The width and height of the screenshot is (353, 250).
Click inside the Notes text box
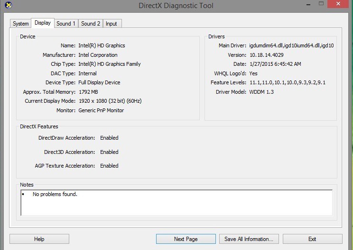click(x=176, y=203)
